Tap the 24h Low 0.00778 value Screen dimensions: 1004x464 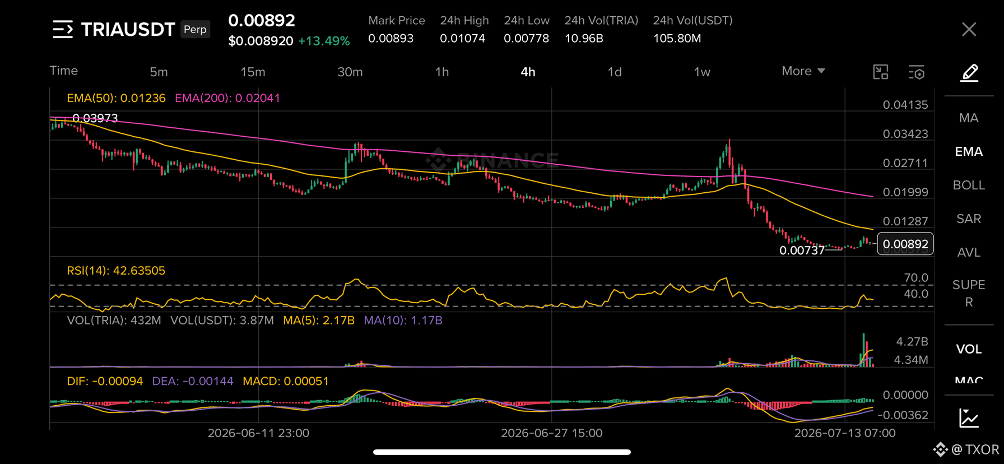[x=526, y=39]
